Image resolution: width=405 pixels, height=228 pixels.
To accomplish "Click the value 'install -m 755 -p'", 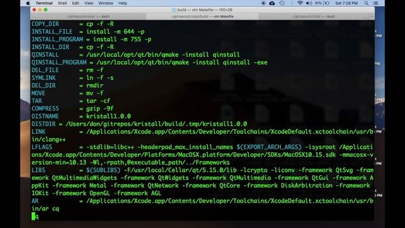I will tap(122, 39).
